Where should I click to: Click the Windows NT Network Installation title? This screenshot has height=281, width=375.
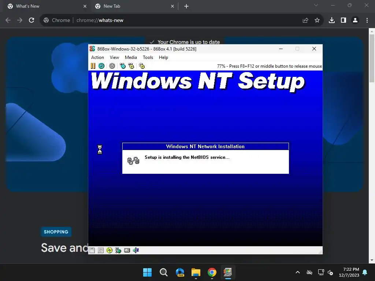[x=205, y=146]
